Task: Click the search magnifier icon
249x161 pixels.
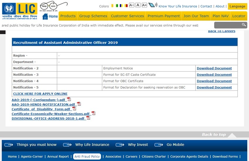Action: pyautogui.click(x=244, y=25)
